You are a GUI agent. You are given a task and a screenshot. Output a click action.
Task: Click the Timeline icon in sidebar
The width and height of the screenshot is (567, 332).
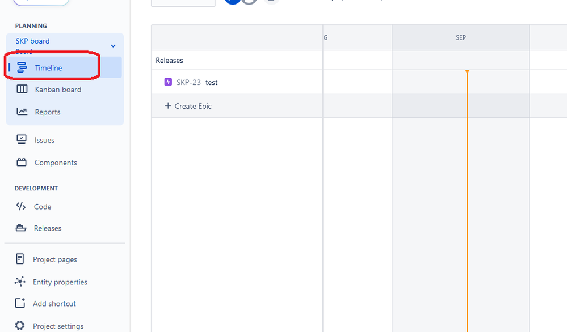point(22,67)
